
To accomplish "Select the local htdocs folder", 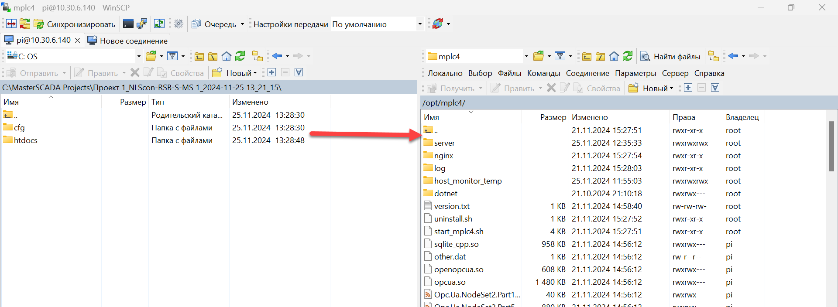I will [x=21, y=140].
